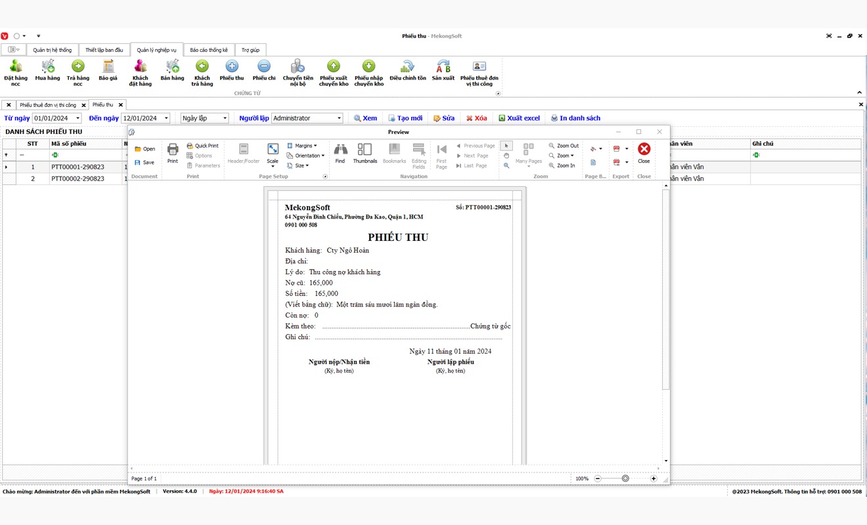Open the Ngày lập filter dropdown

click(x=204, y=118)
